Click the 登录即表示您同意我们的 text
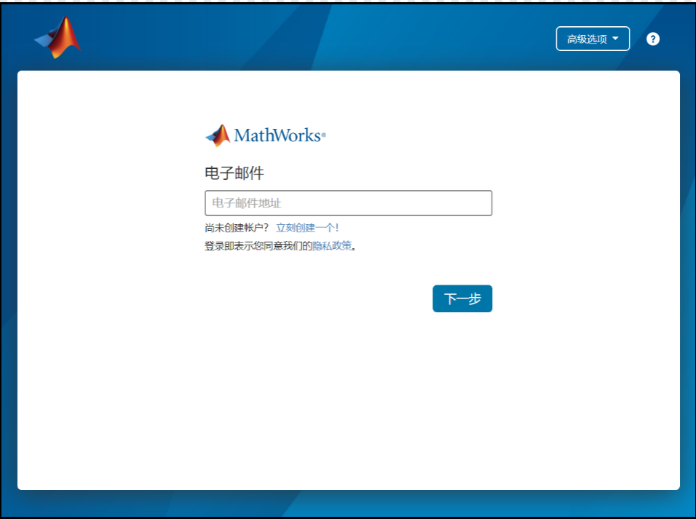Image resolution: width=696 pixels, height=519 pixels. (x=258, y=246)
